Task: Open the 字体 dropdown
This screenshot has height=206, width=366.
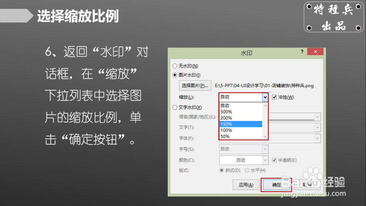Action: pos(317,139)
